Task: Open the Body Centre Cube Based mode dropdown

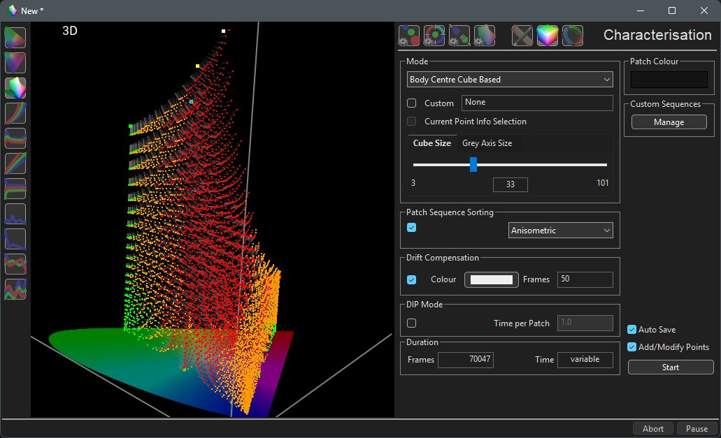Action: pos(510,80)
